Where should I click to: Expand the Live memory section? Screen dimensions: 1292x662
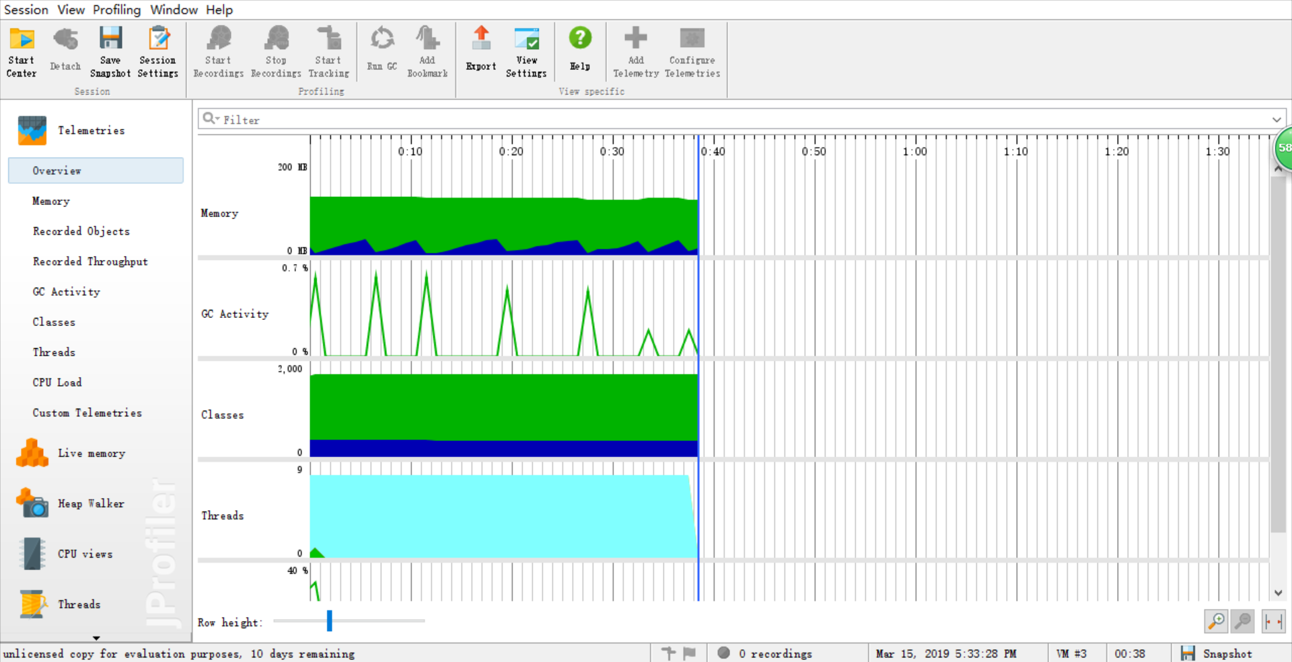[91, 453]
